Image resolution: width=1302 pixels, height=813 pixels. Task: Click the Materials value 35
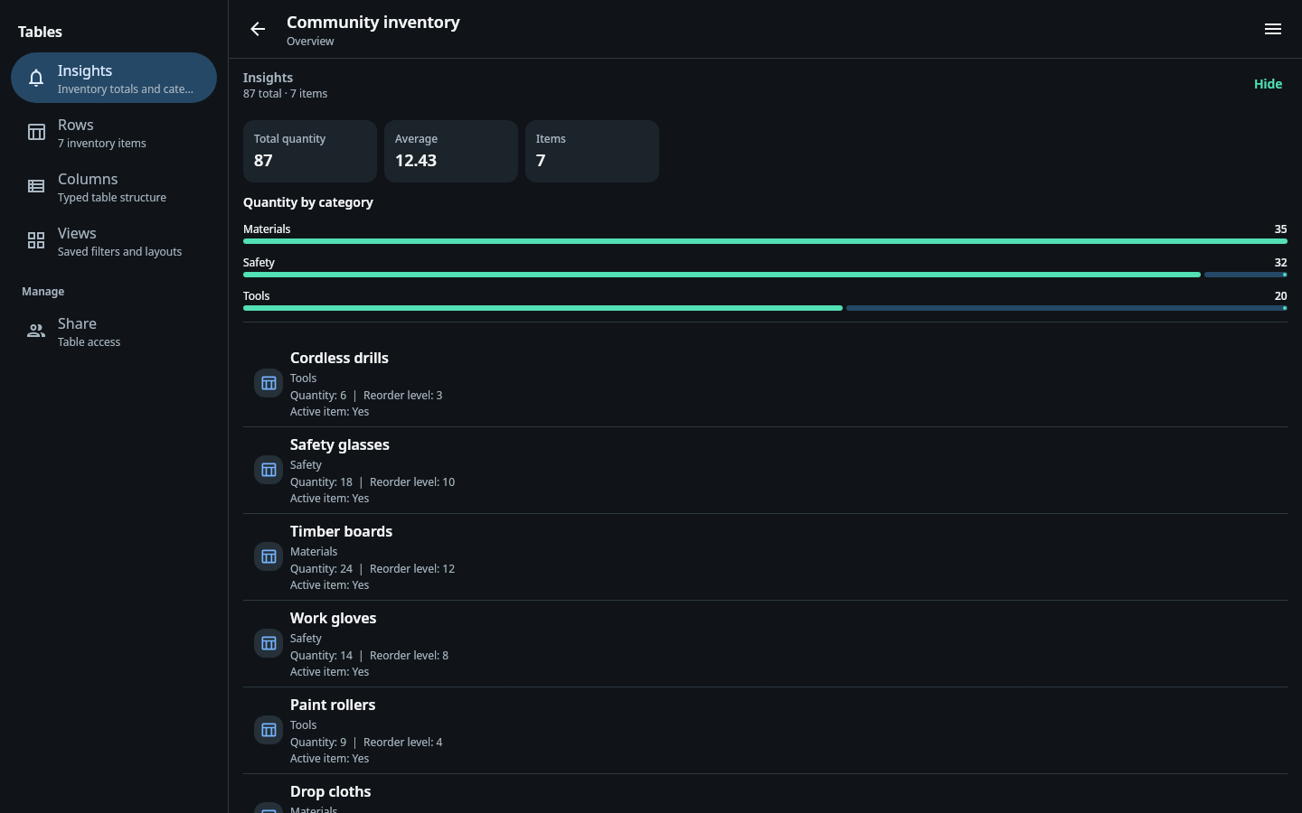point(1280,229)
